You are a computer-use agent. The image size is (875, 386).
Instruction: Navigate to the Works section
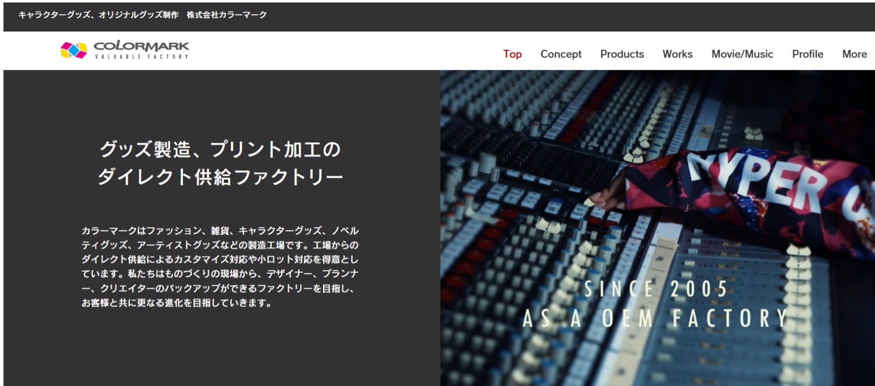pyautogui.click(x=677, y=54)
